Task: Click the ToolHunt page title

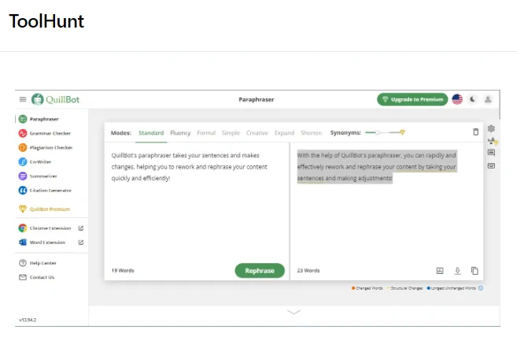Action: click(46, 21)
